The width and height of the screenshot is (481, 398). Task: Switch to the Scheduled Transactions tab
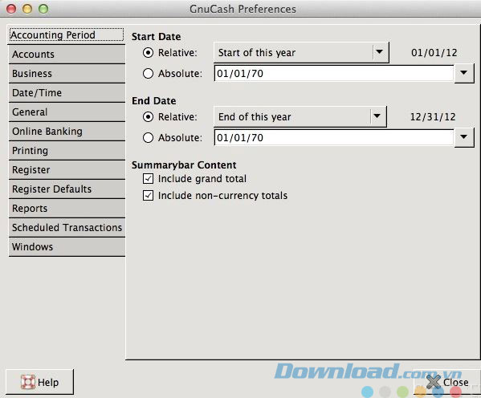click(67, 228)
